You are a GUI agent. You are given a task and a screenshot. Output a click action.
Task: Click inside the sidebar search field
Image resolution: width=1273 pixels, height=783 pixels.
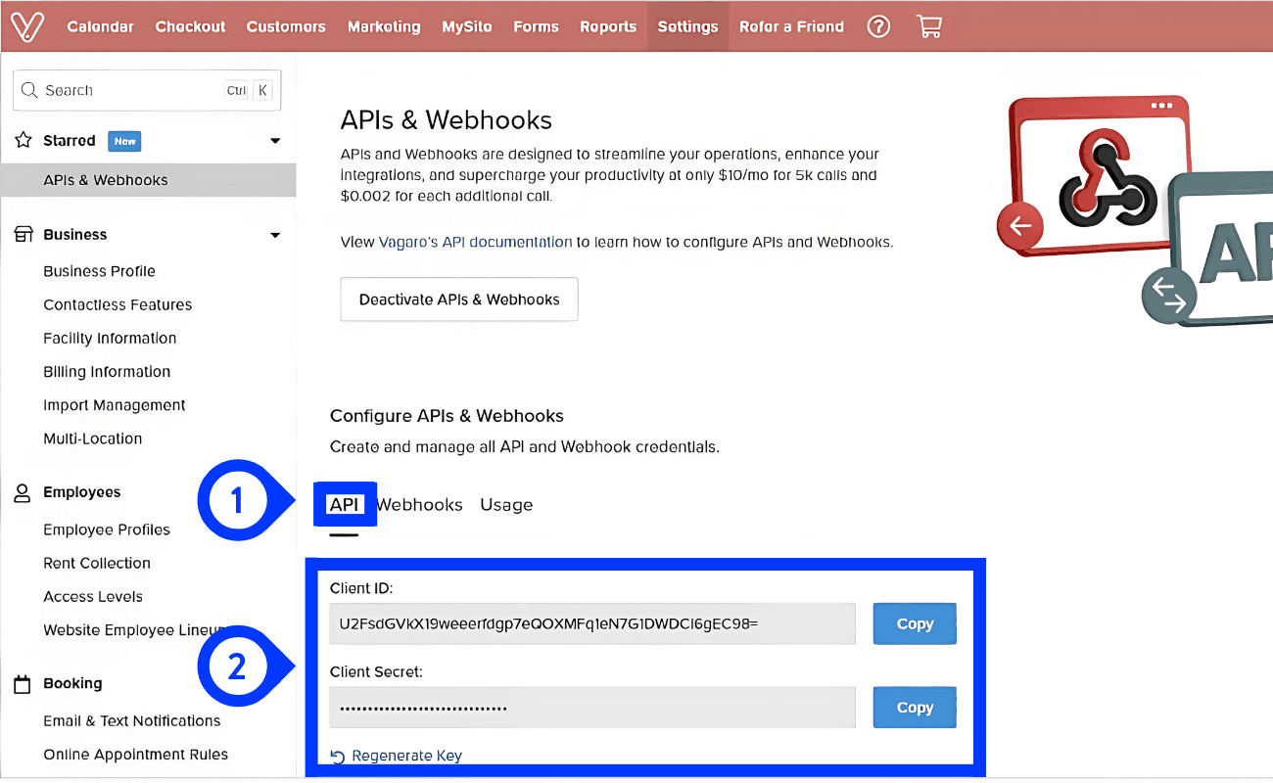(118, 89)
